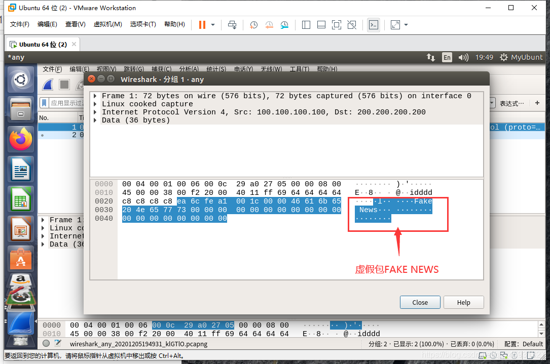550x364 pixels.
Task: Open Amazon launcher icon
Action: tap(21, 280)
